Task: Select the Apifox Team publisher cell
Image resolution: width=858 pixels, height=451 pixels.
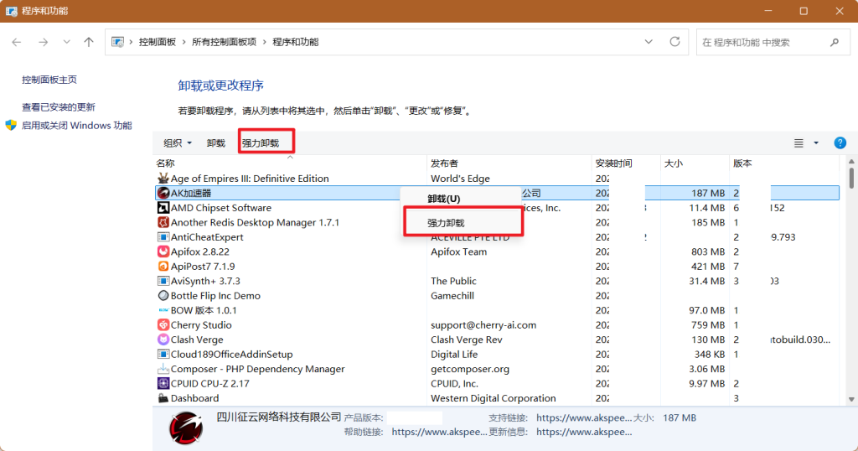Action: [458, 251]
